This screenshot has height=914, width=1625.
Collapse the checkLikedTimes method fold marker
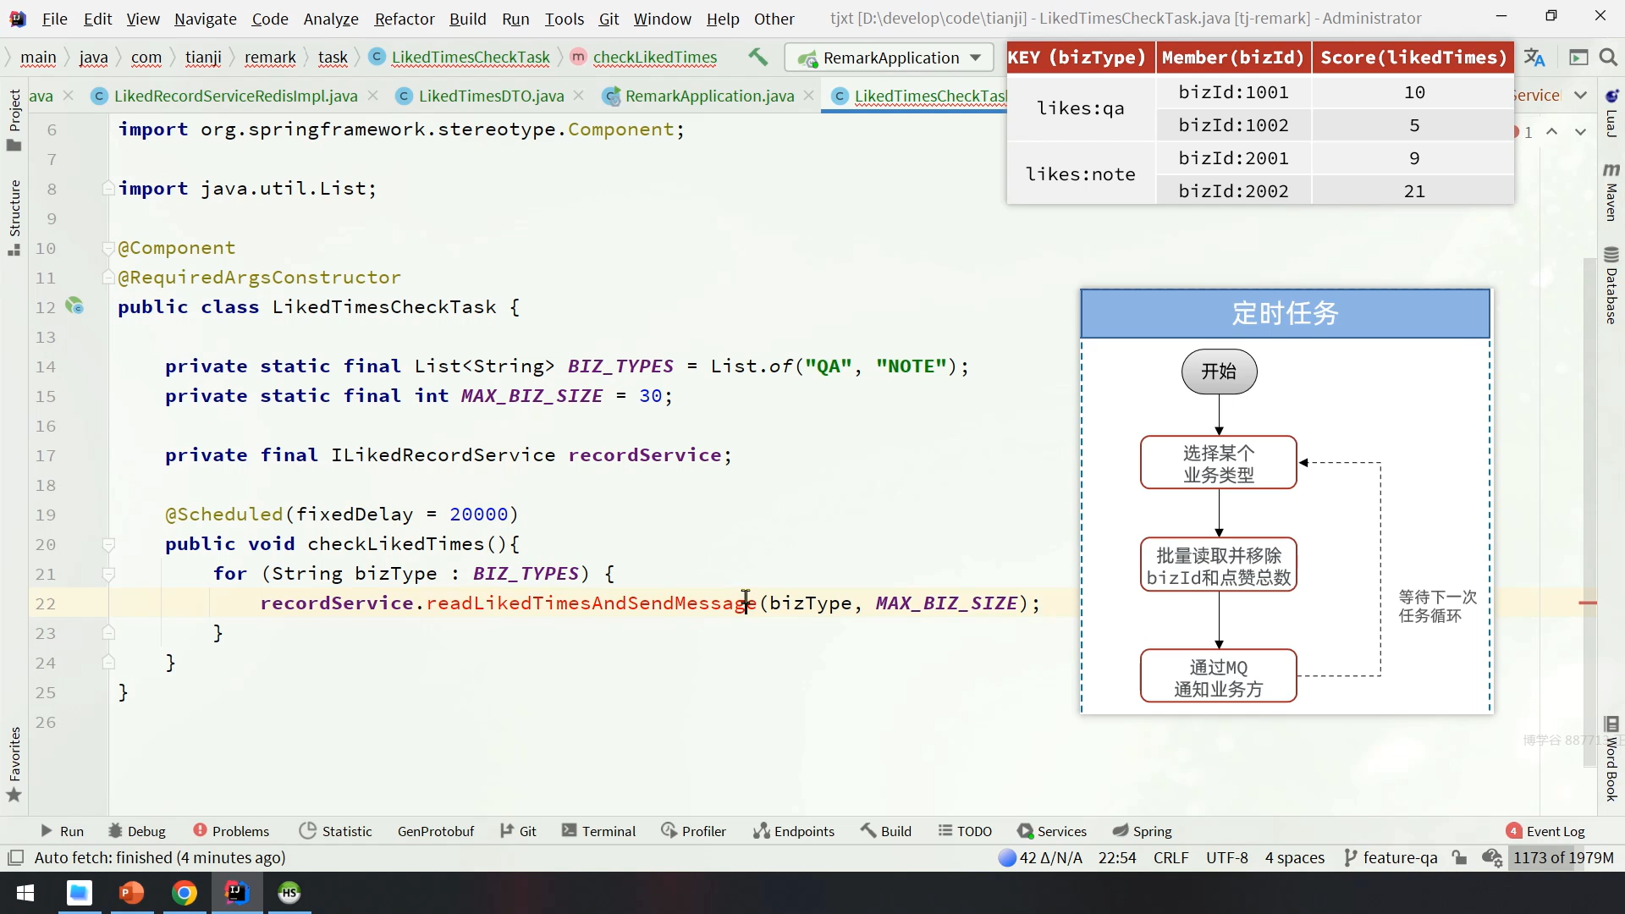pos(108,544)
